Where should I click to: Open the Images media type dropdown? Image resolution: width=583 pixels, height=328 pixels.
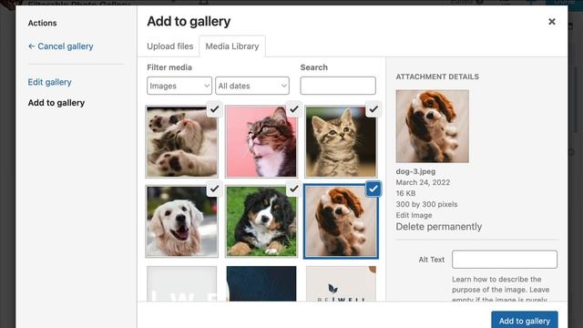(x=179, y=86)
